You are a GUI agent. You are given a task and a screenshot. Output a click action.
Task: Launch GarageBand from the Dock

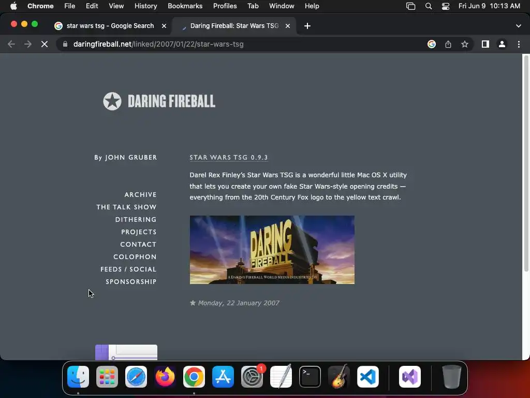(x=339, y=377)
